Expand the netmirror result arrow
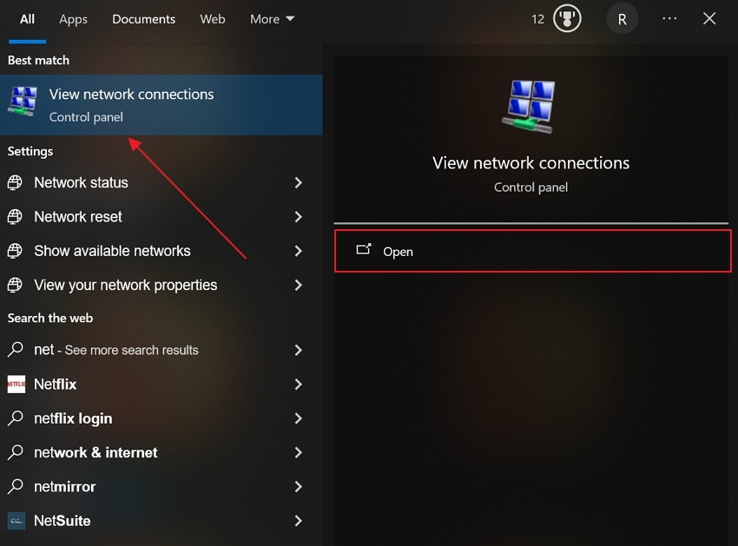This screenshot has width=738, height=546. click(298, 486)
